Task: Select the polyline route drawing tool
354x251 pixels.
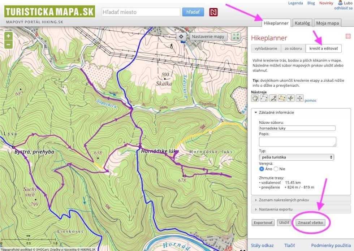Action: [x=264, y=98]
